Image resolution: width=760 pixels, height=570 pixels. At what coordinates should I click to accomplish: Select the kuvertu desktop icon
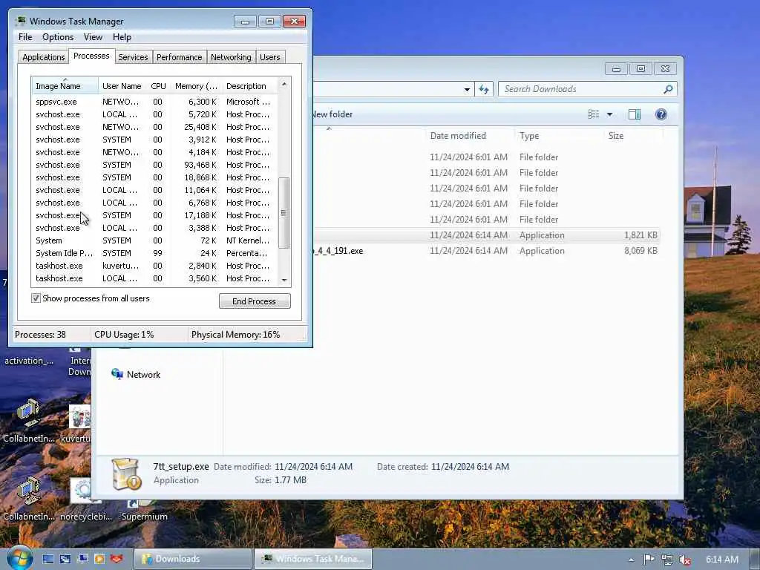79,423
